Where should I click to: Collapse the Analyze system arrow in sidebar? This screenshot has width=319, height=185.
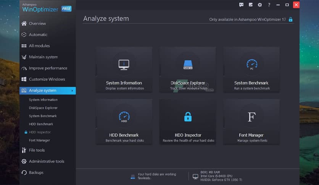click(72, 91)
